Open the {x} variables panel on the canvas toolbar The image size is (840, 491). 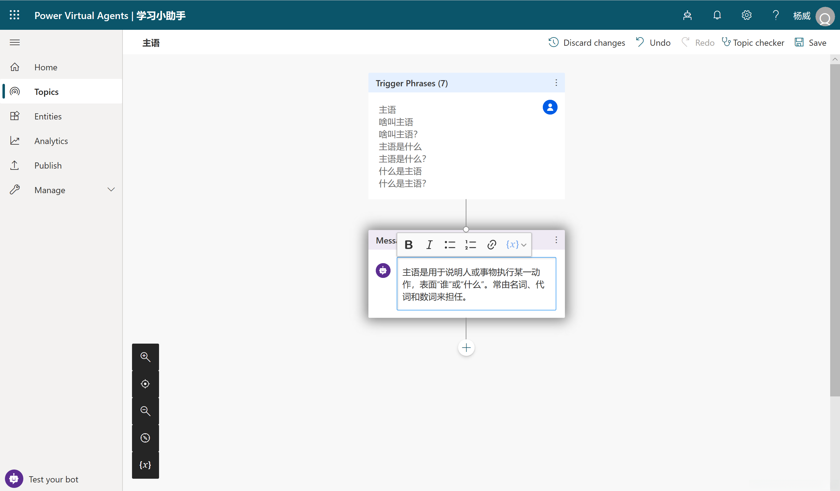pos(145,465)
